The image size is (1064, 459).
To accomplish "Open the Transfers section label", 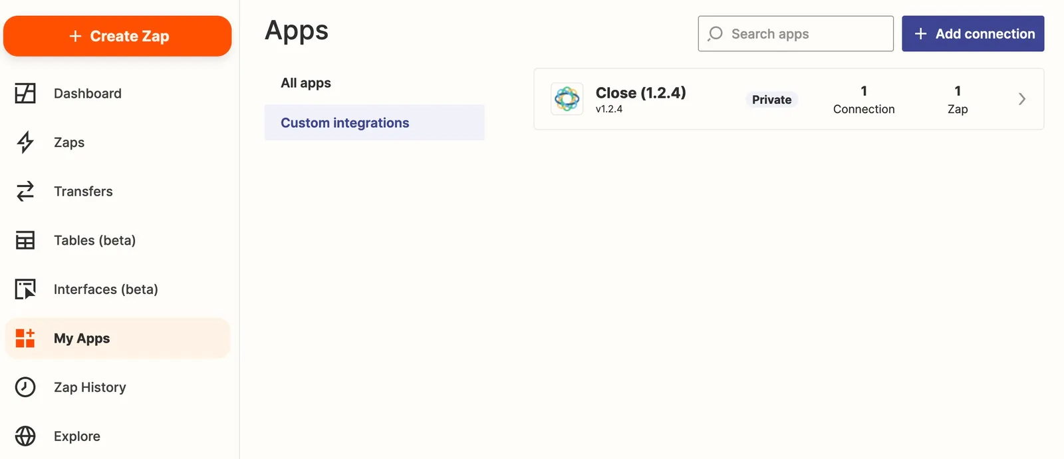I will coord(83,192).
